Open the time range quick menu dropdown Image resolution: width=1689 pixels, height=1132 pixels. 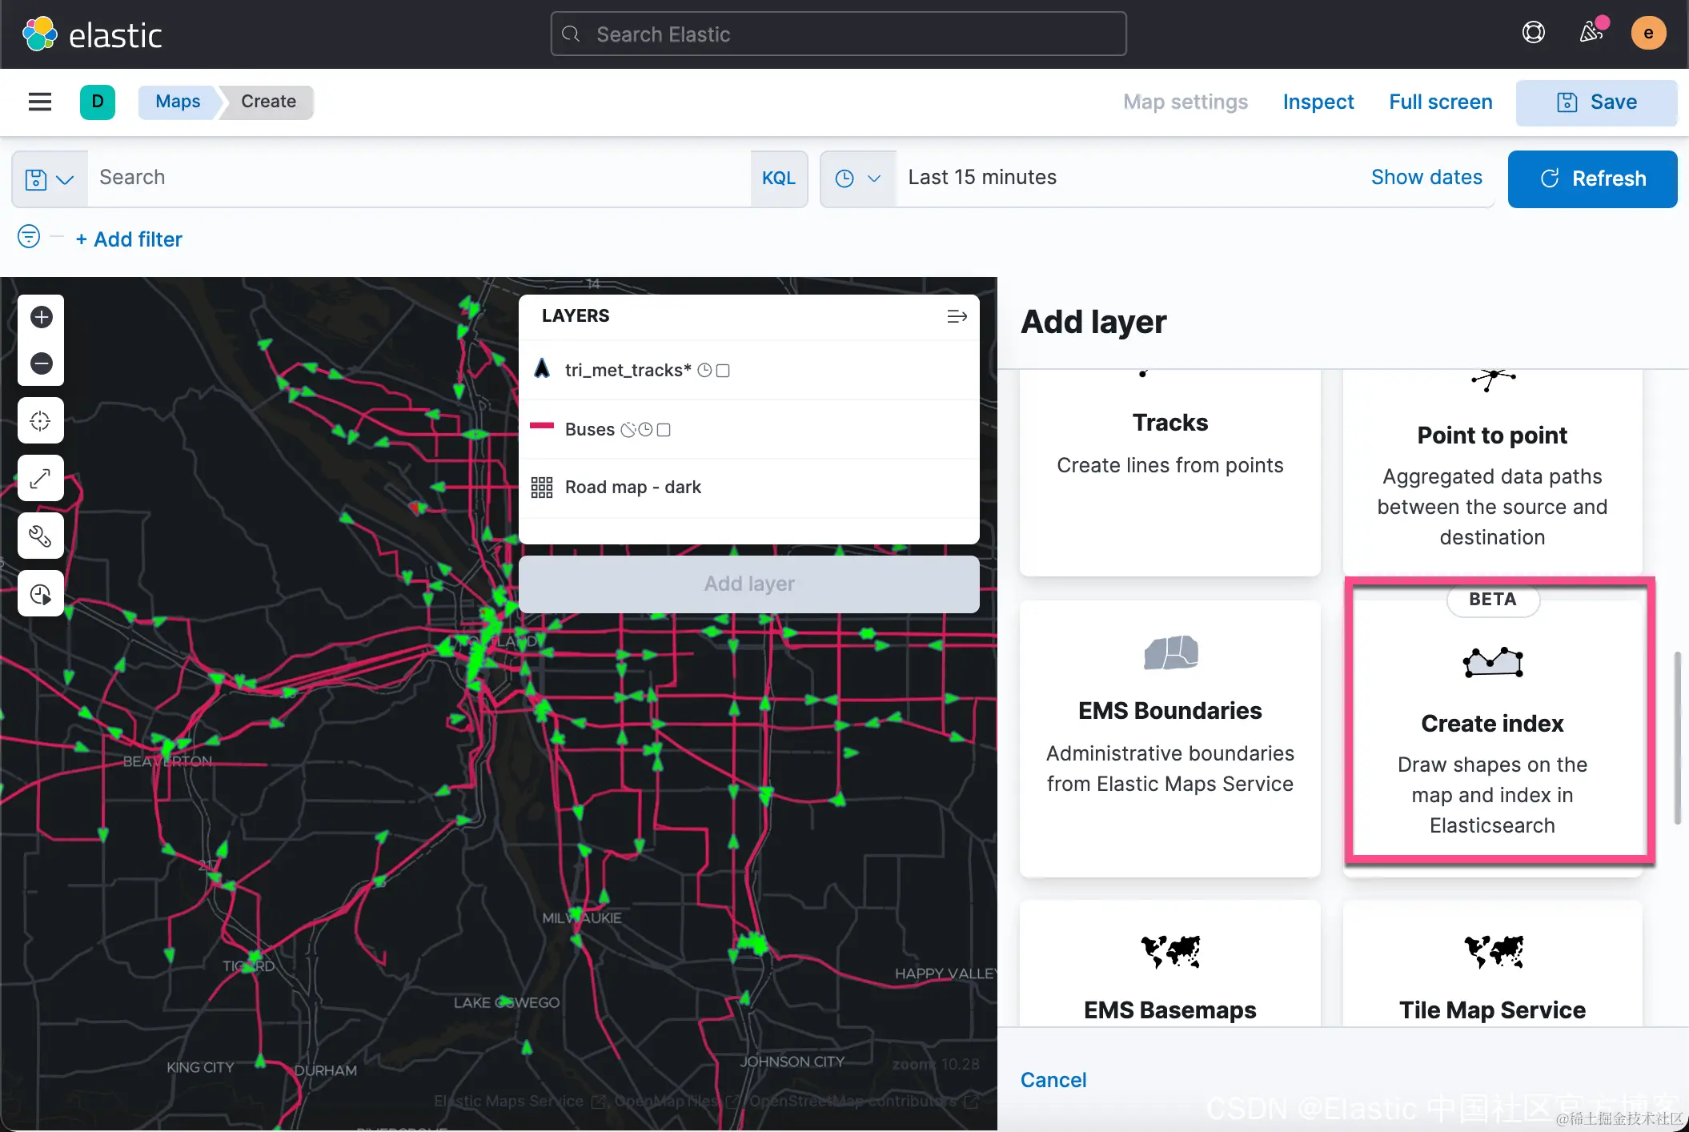point(857,179)
